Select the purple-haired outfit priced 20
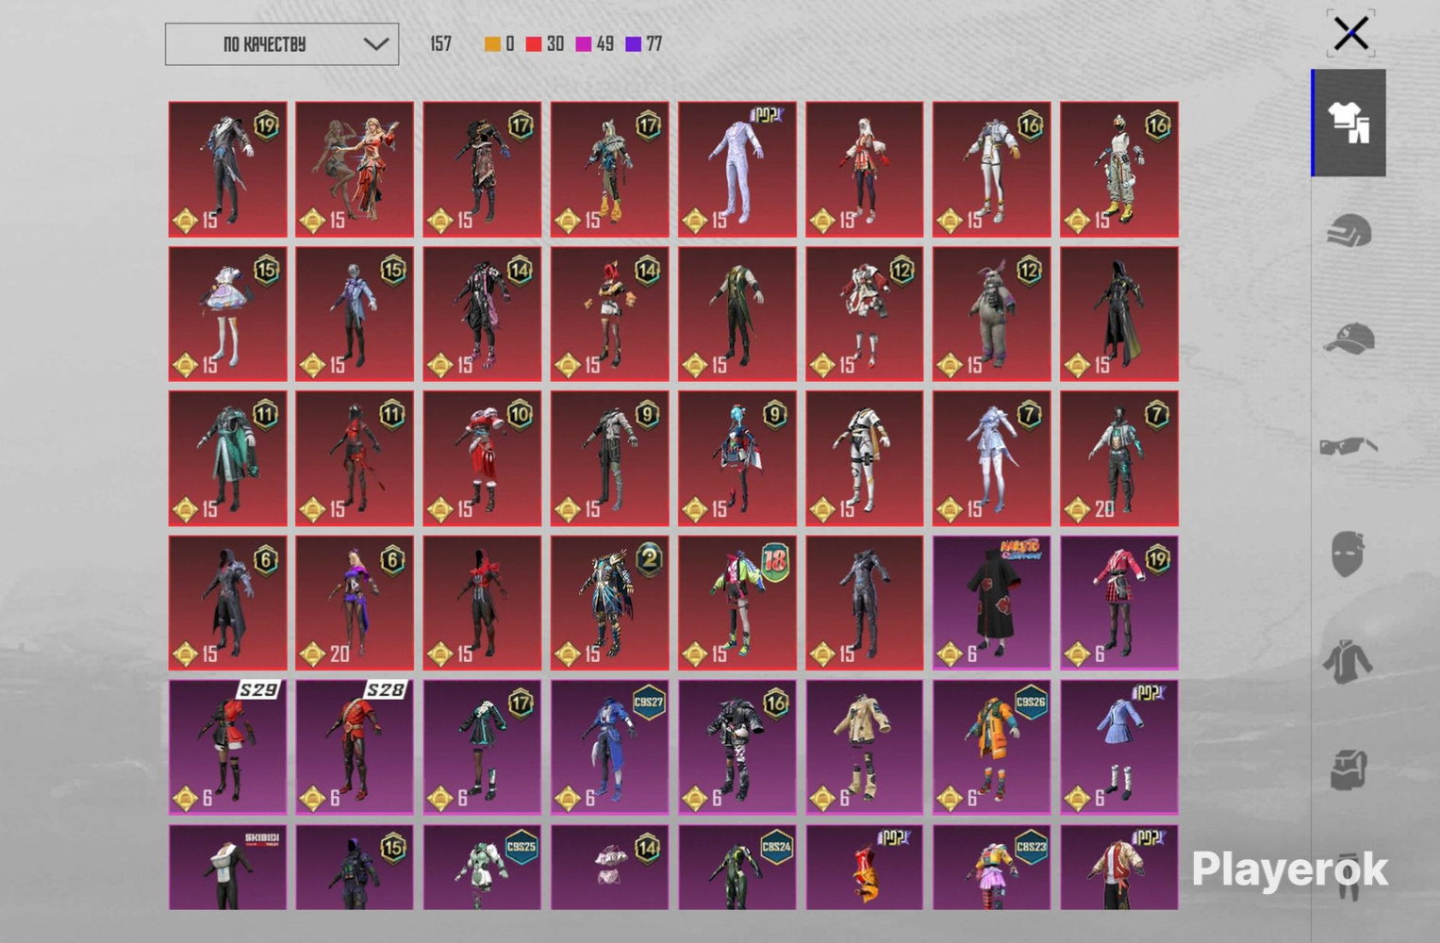Screen dimensions: 1440x943 point(355,604)
